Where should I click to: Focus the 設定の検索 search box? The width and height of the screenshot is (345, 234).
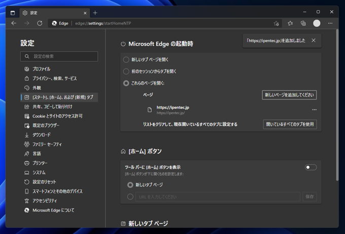pyautogui.click(x=59, y=56)
